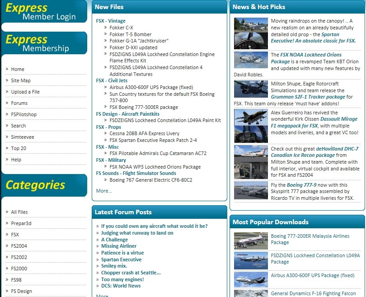The width and height of the screenshot is (366, 297).
Task: Open the Fokker T-5 Bomber file
Action: (131, 34)
